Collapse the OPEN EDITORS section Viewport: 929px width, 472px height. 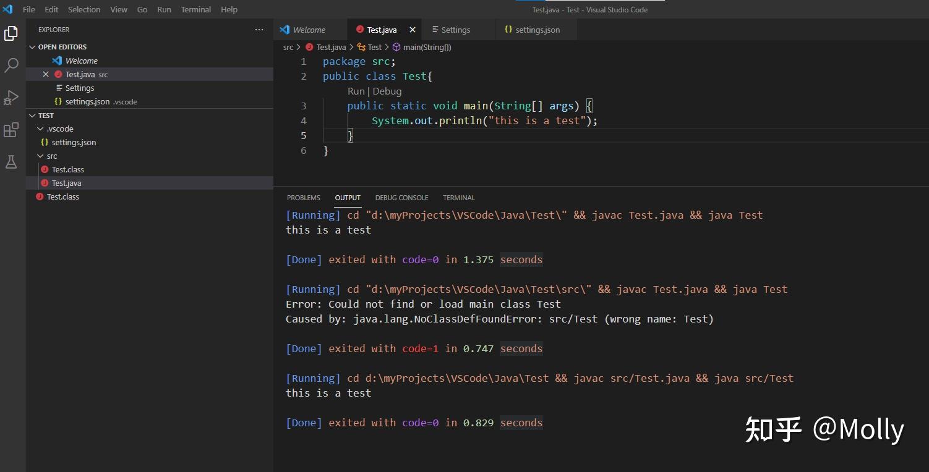(x=33, y=46)
